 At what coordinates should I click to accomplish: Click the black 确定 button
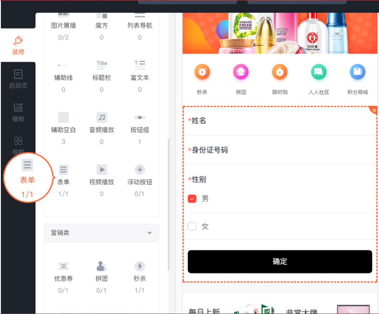[280, 262]
